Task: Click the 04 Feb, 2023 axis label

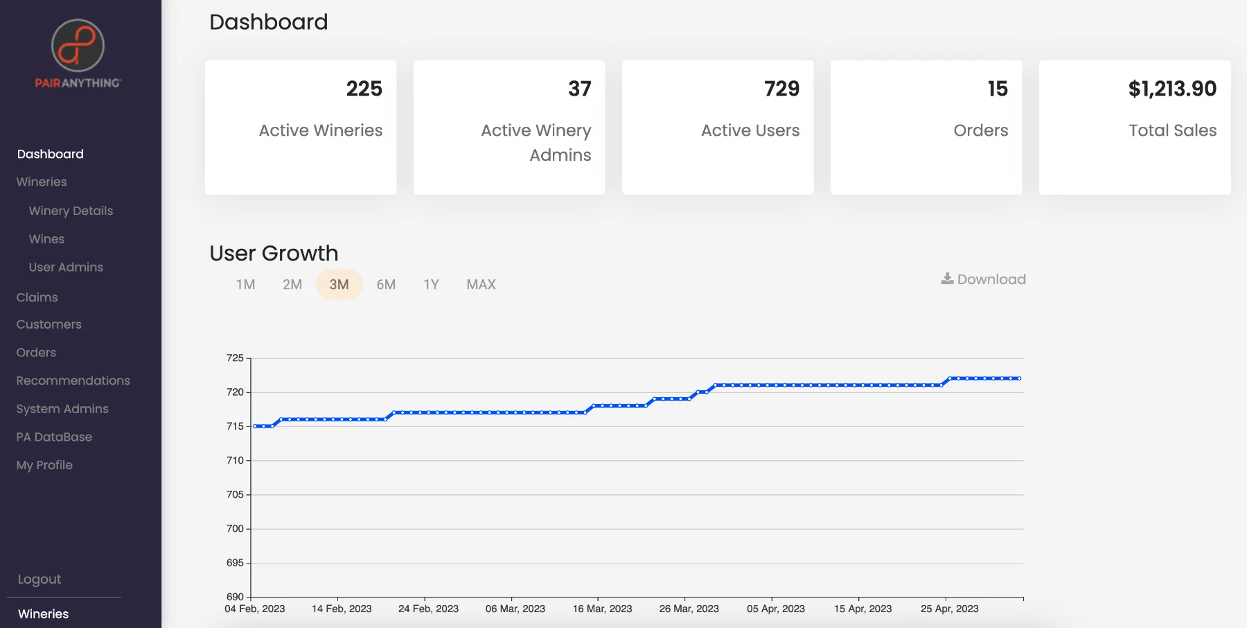Action: click(x=255, y=609)
